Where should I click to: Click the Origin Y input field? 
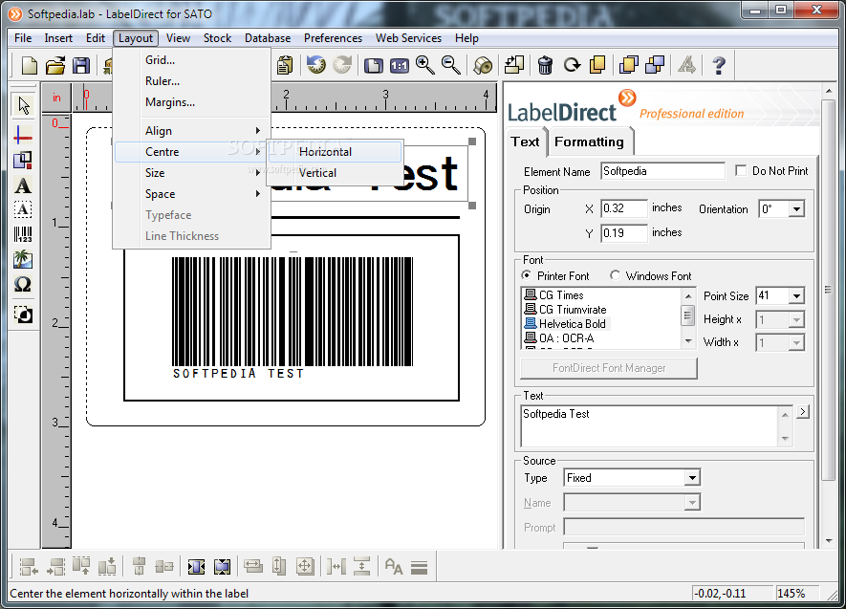(x=624, y=233)
